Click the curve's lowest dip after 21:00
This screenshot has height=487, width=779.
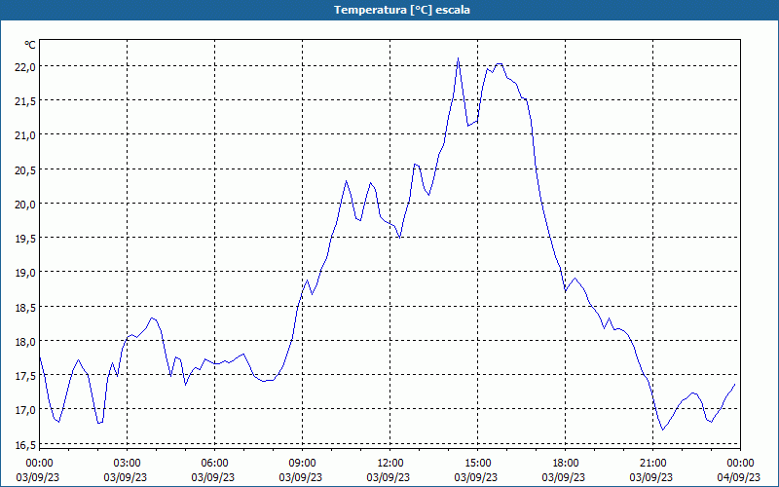[x=663, y=430]
